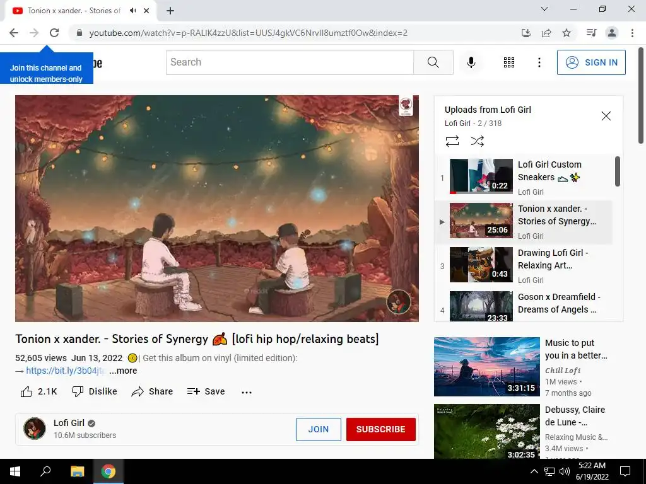This screenshot has height=484, width=646.
Task: Play Drawing Lofi Girl Relaxing Art video
Action: (x=523, y=265)
